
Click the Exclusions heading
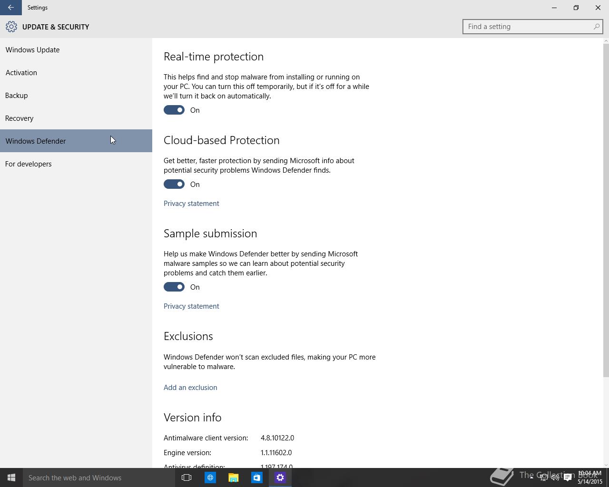[188, 336]
